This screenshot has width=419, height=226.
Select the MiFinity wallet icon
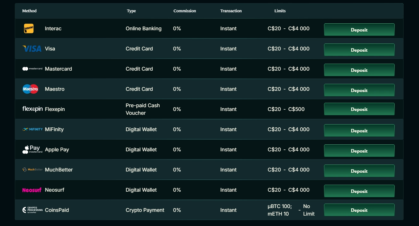pyautogui.click(x=32, y=129)
